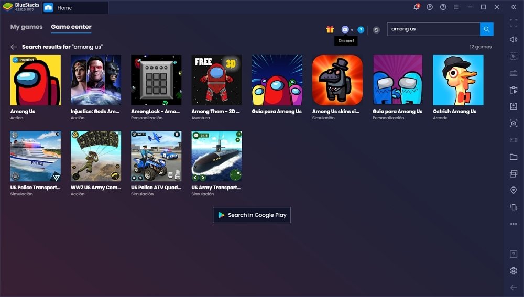524x297 pixels.
Task: Click the 'Among Us skins si...' title text
Action: tap(336, 111)
